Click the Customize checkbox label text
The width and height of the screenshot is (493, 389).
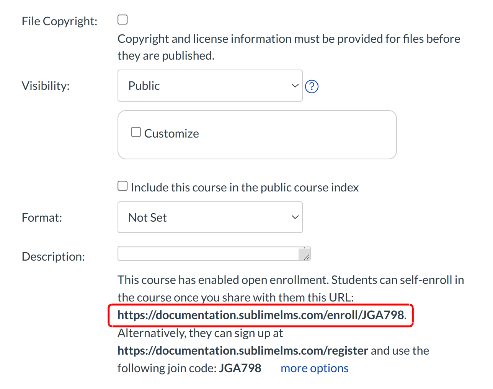pos(171,133)
